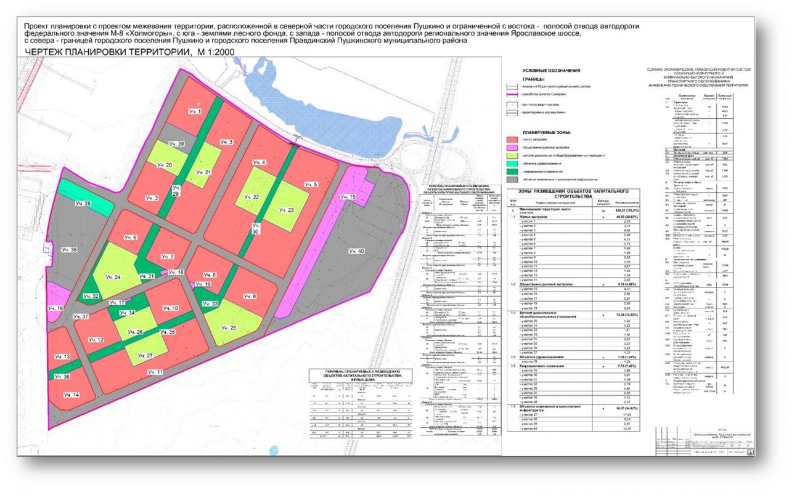
Task: Click the "Уч. 12" plot label
Action: (x=96, y=340)
